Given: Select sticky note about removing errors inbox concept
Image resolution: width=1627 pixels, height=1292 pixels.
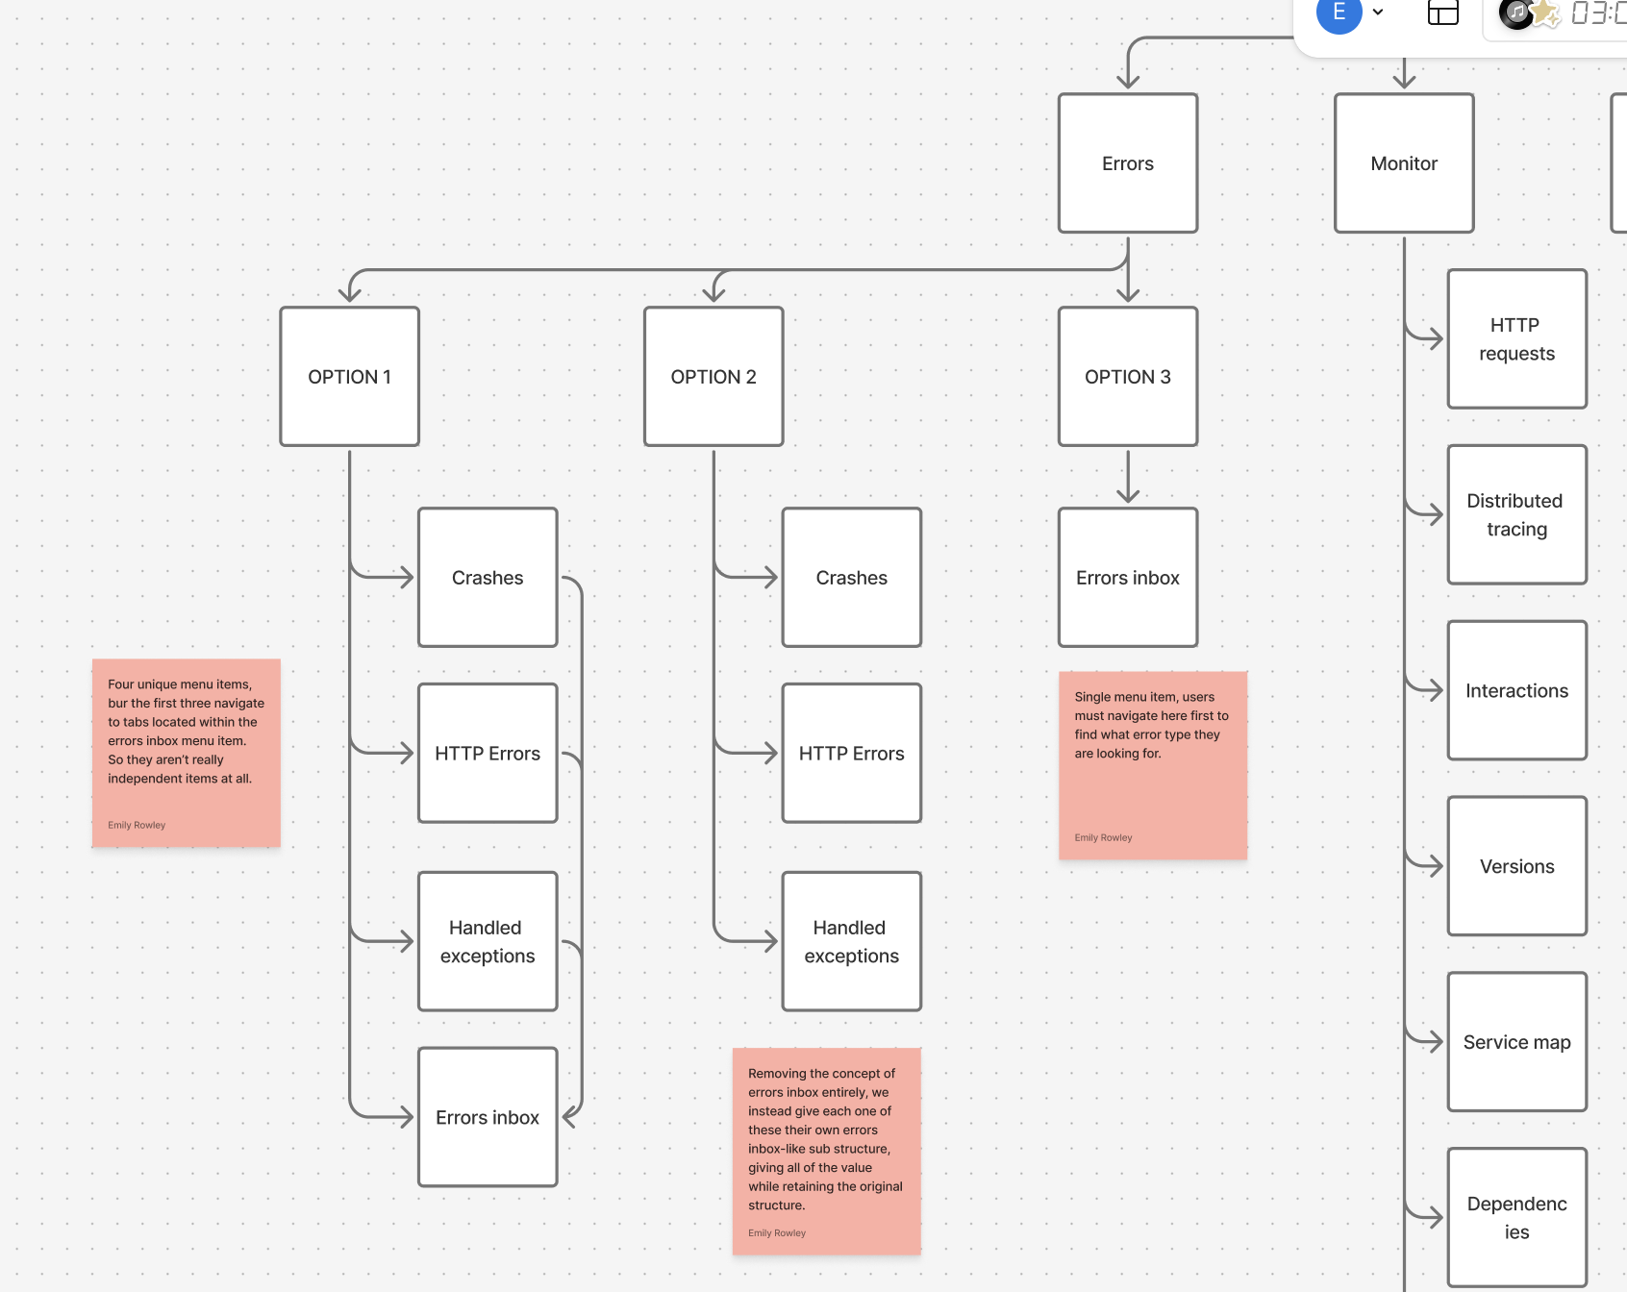Looking at the screenshot, I should [827, 1152].
